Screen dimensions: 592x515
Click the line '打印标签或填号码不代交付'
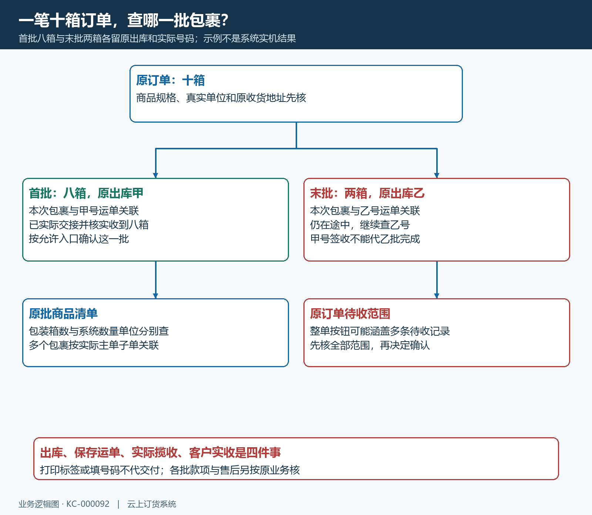[100, 470]
